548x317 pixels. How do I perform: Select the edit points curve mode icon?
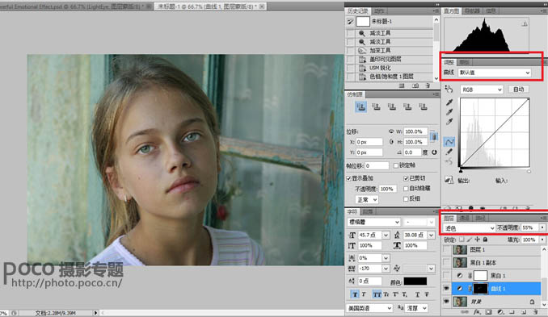(x=449, y=142)
